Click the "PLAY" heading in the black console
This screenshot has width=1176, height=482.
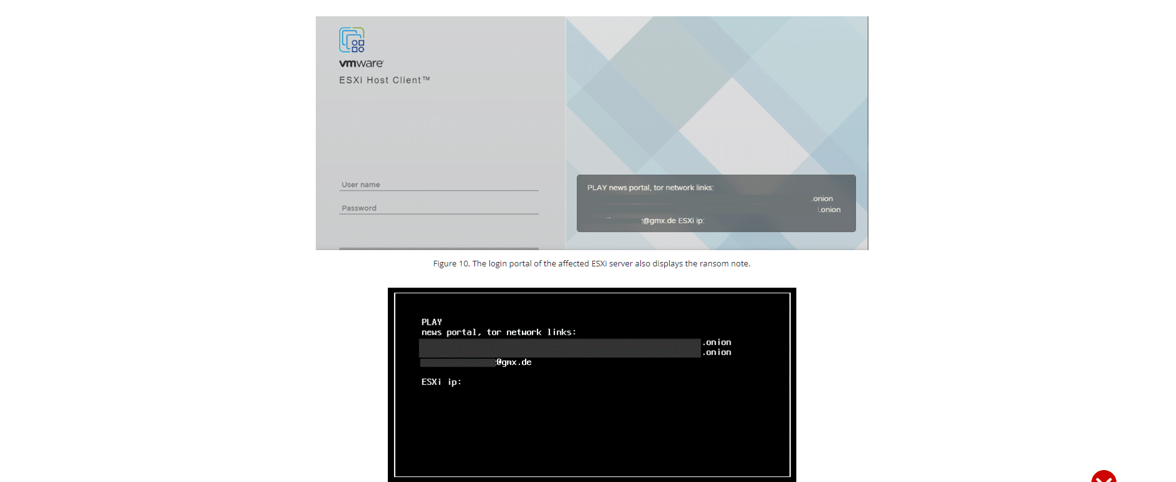[432, 322]
